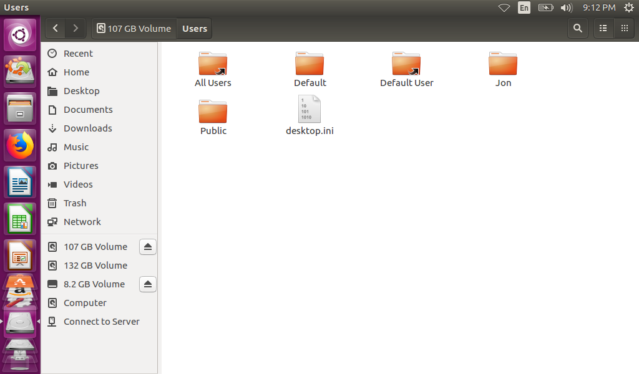Open the volume indicator menu
This screenshot has width=639, height=374.
point(567,7)
